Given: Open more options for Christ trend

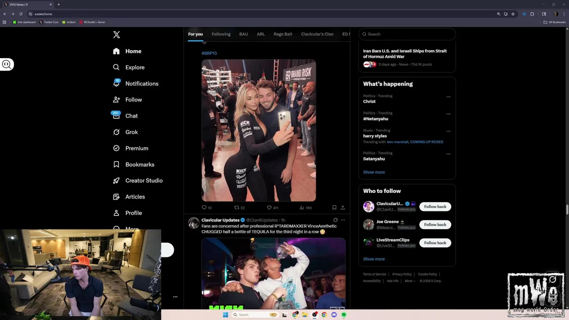Looking at the screenshot, I should (448, 96).
